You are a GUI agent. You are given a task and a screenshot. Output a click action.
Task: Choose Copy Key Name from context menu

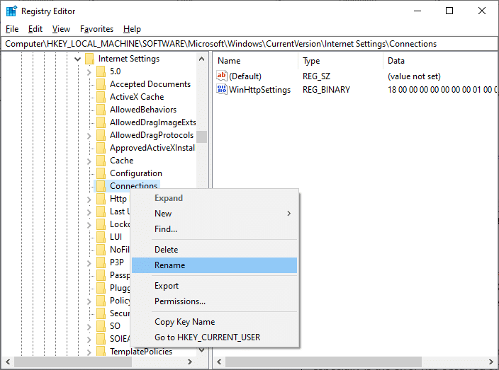tap(215, 322)
